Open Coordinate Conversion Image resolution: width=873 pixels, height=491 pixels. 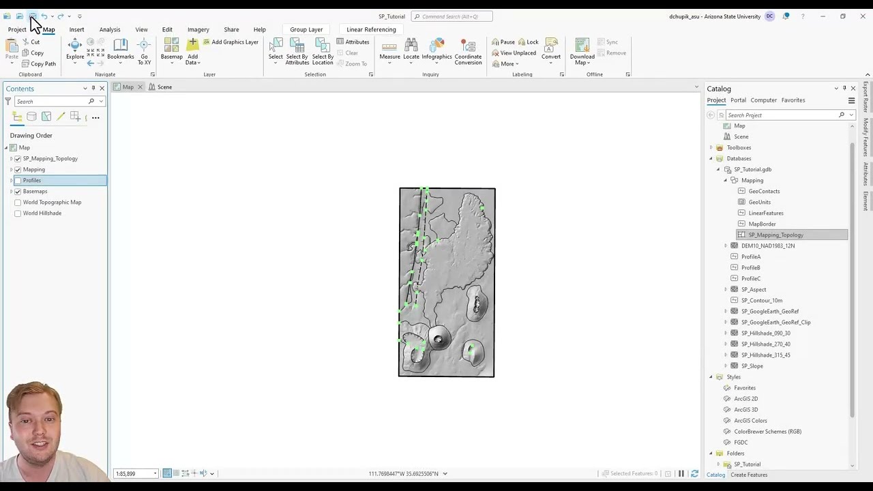tap(468, 52)
